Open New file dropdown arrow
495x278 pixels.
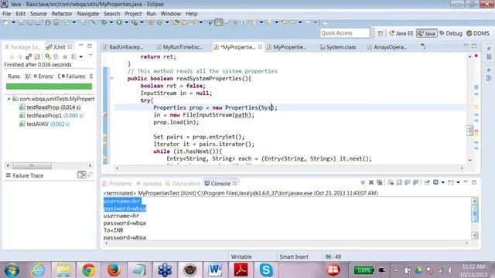[x=14, y=22]
